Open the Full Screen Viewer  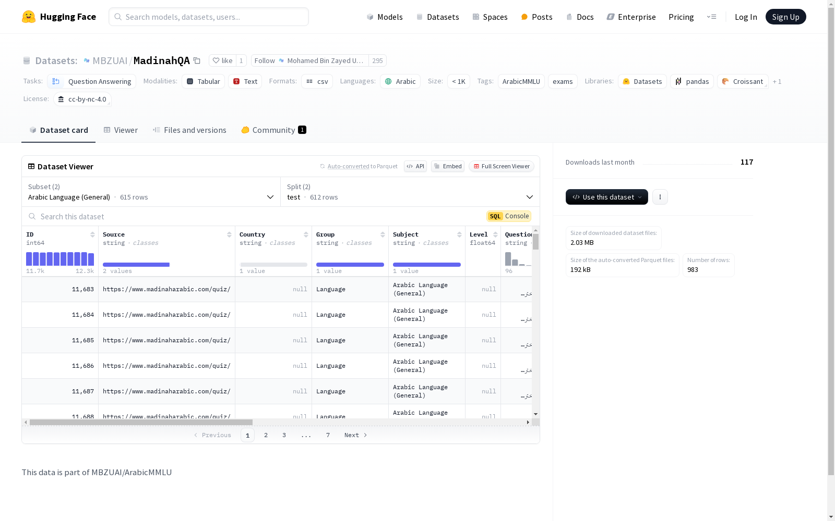click(502, 166)
